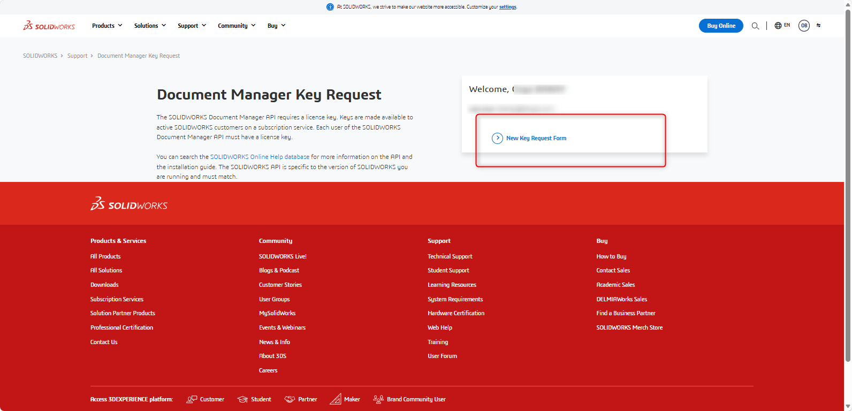Open Hardware Certification
The image size is (852, 411).
point(456,313)
